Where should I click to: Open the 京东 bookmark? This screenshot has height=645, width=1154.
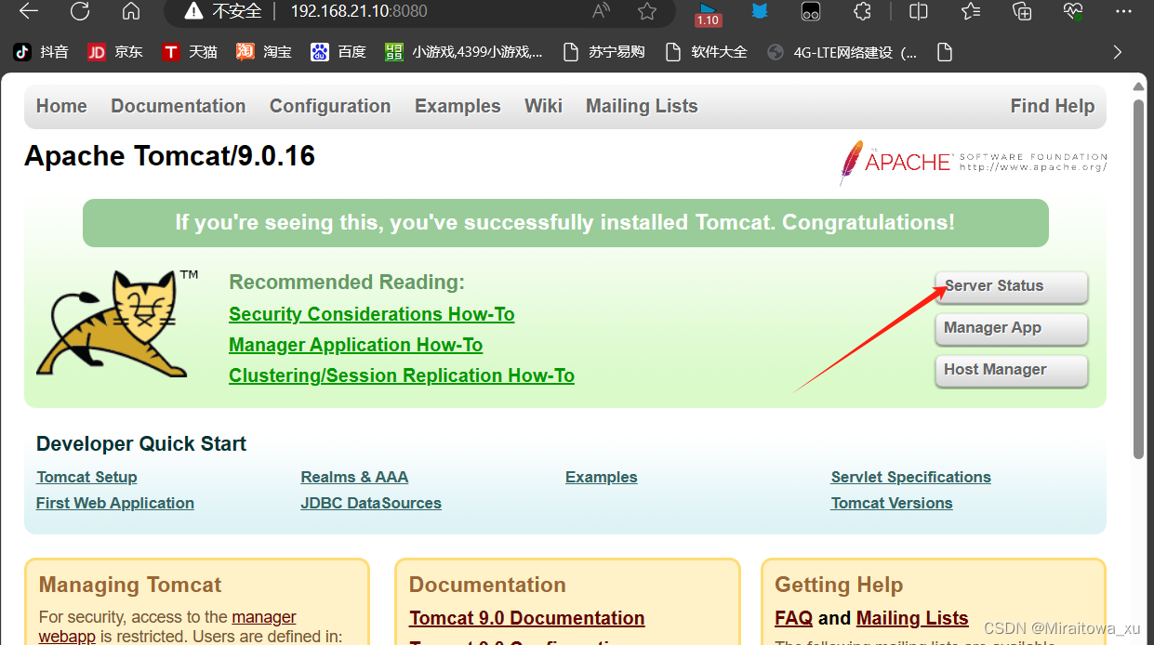pyautogui.click(x=115, y=52)
